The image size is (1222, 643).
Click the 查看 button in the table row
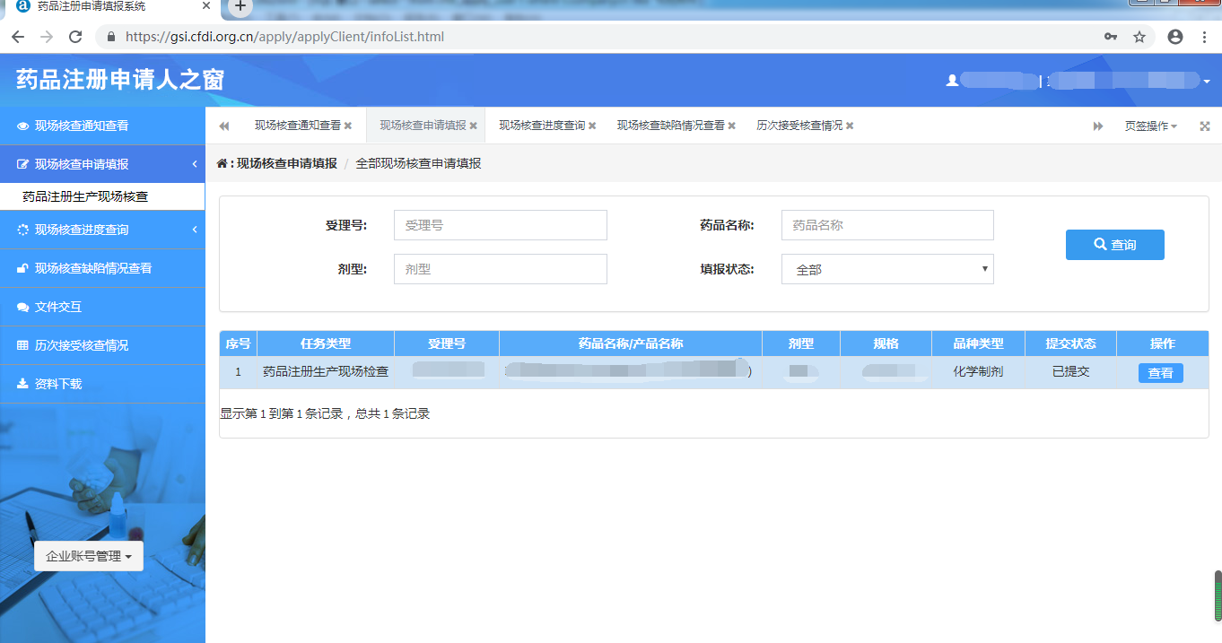(x=1160, y=373)
